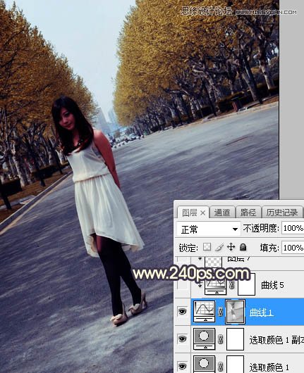Toggle lock transparent pixels icon
Image resolution: width=304 pixels, height=373 pixels.
pyautogui.click(x=207, y=247)
